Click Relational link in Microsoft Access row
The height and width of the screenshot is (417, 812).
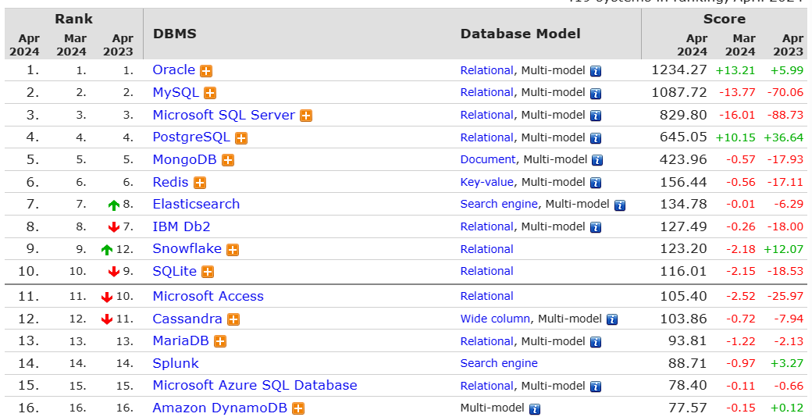486,296
